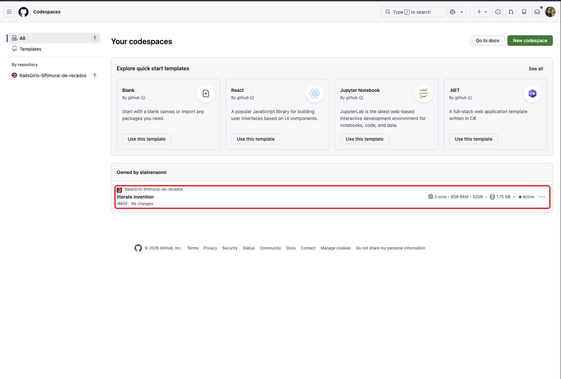The width and height of the screenshot is (561, 379).
Task: Click See all templates link
Action: point(536,69)
